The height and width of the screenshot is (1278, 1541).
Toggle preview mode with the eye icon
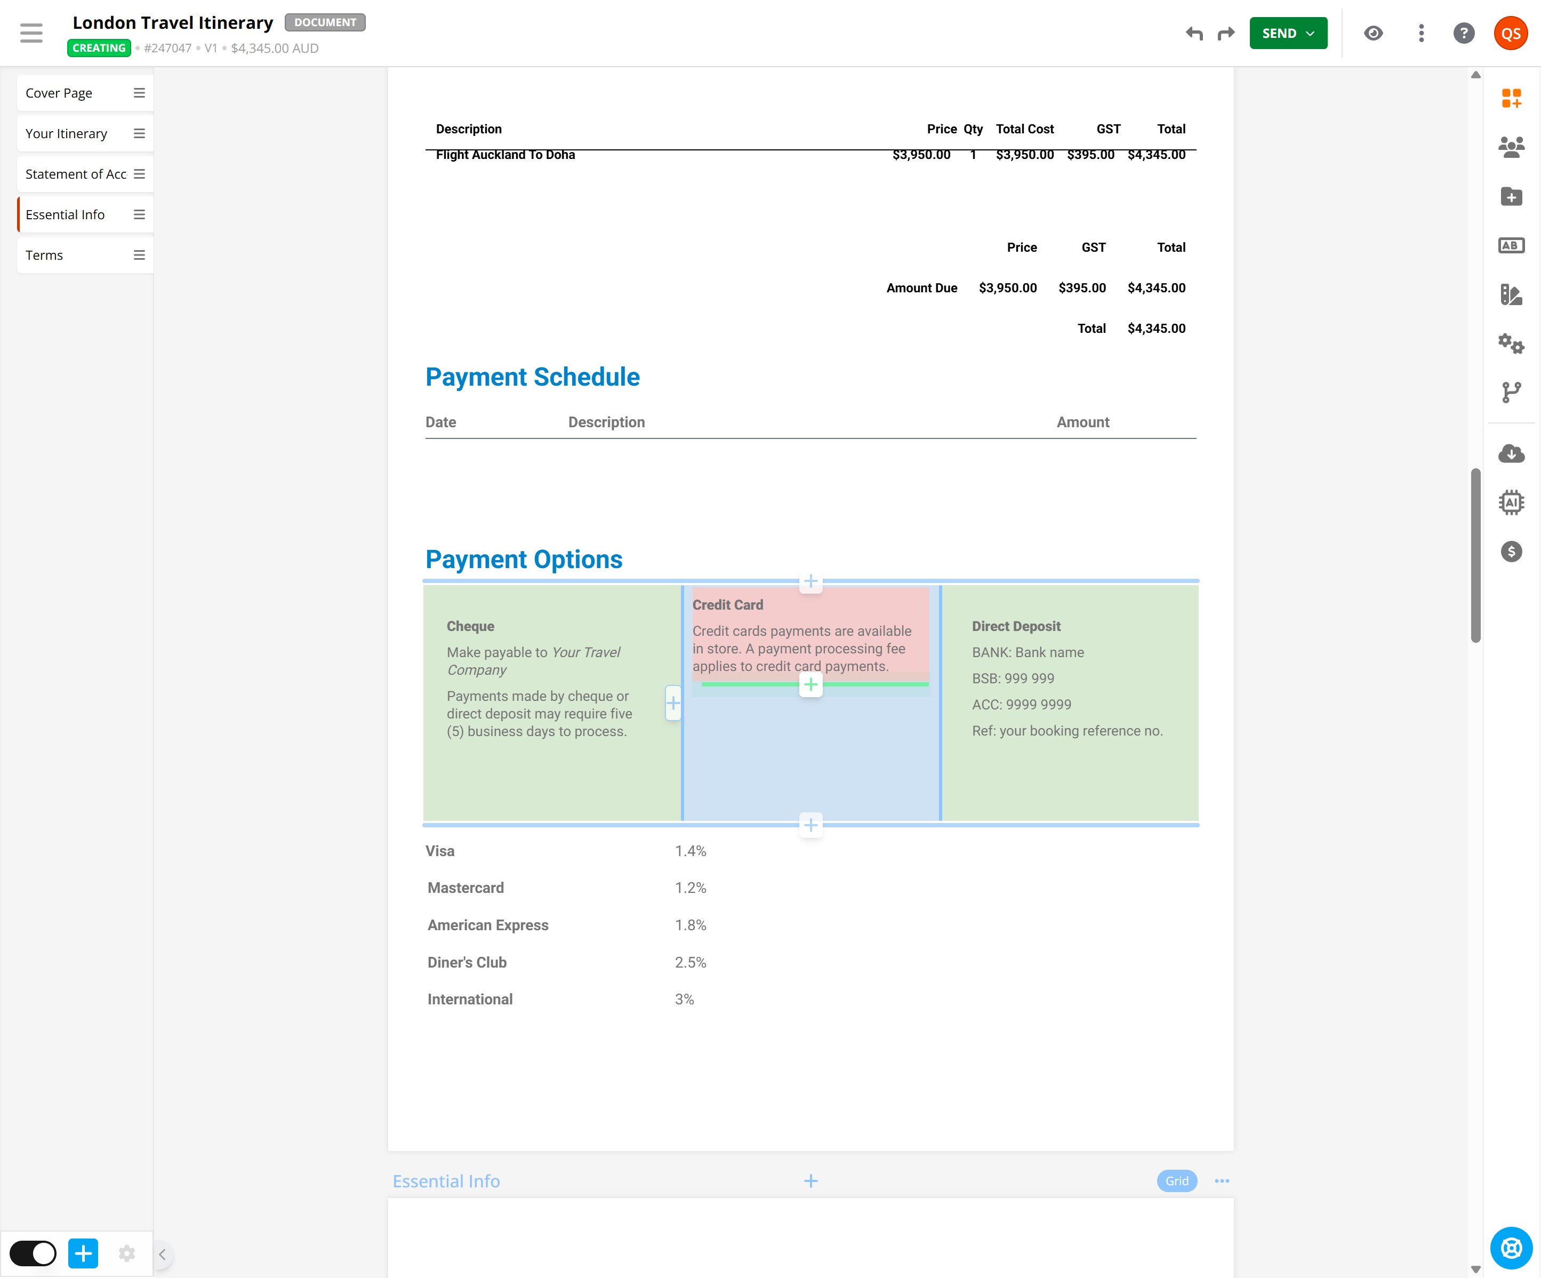[x=1373, y=33]
